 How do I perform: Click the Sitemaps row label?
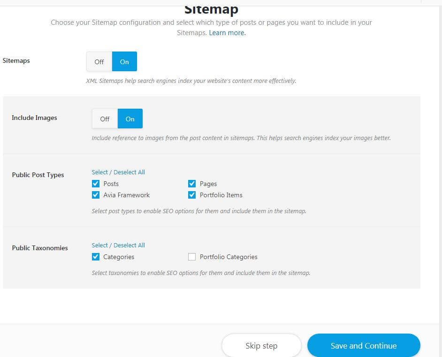coord(16,60)
